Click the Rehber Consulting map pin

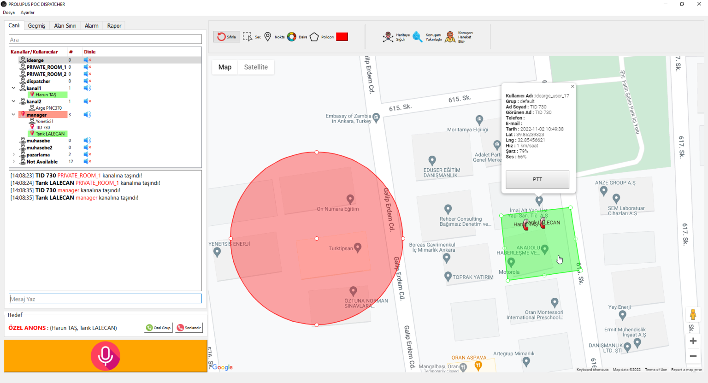pos(448,209)
